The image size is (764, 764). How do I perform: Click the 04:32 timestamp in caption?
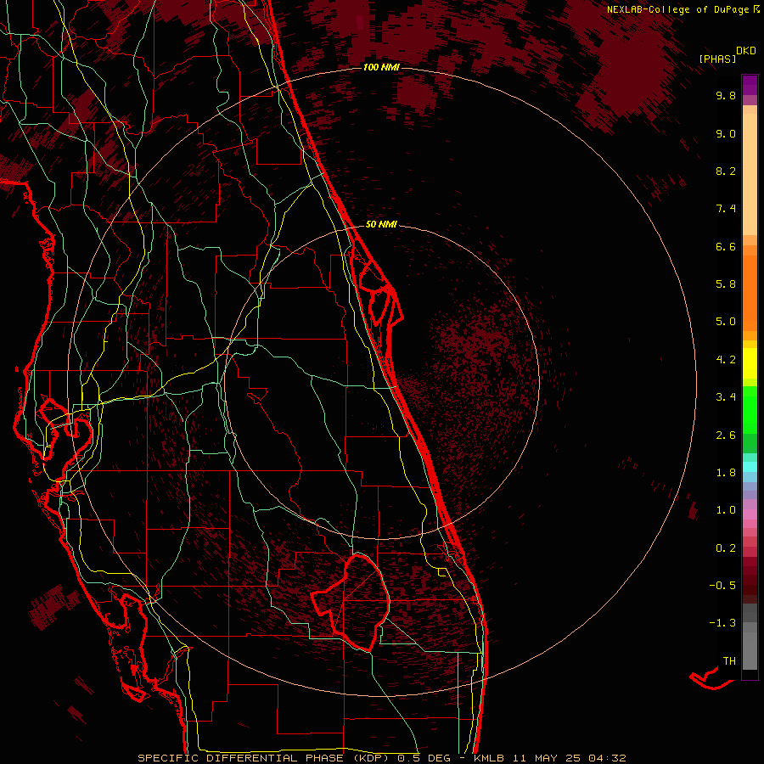607,758
